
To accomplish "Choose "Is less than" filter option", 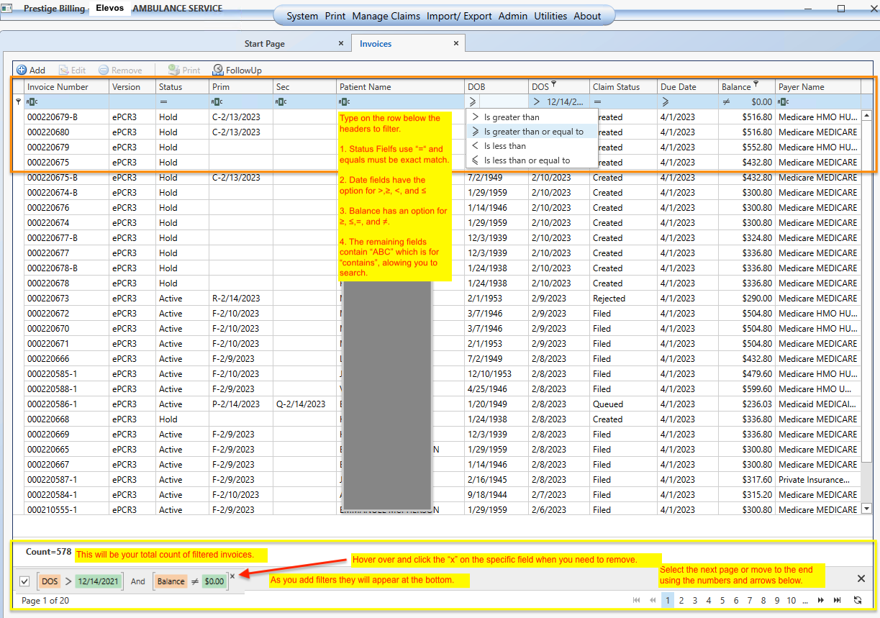I will pos(504,146).
